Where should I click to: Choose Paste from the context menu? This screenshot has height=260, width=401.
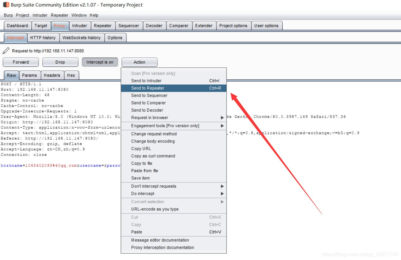pyautogui.click(x=174, y=232)
